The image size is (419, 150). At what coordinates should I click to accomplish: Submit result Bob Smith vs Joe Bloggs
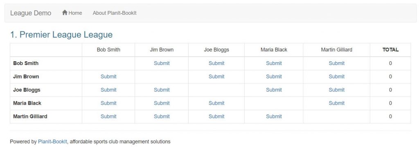tap(216, 63)
